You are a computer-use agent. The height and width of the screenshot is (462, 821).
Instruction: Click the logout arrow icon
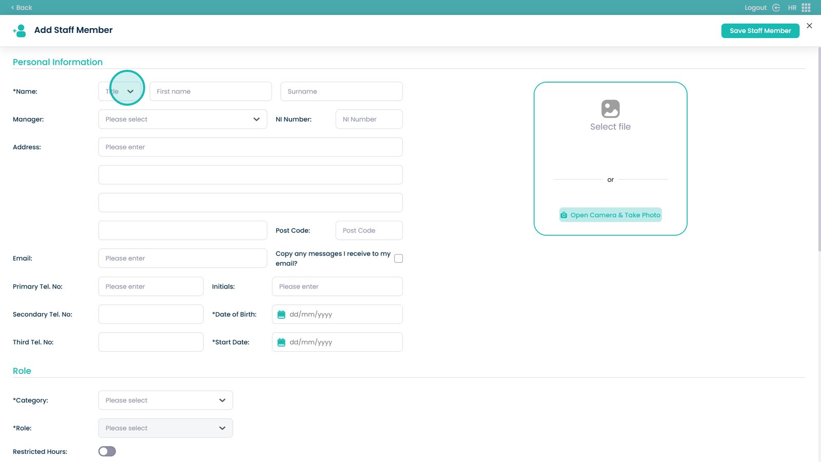776,8
